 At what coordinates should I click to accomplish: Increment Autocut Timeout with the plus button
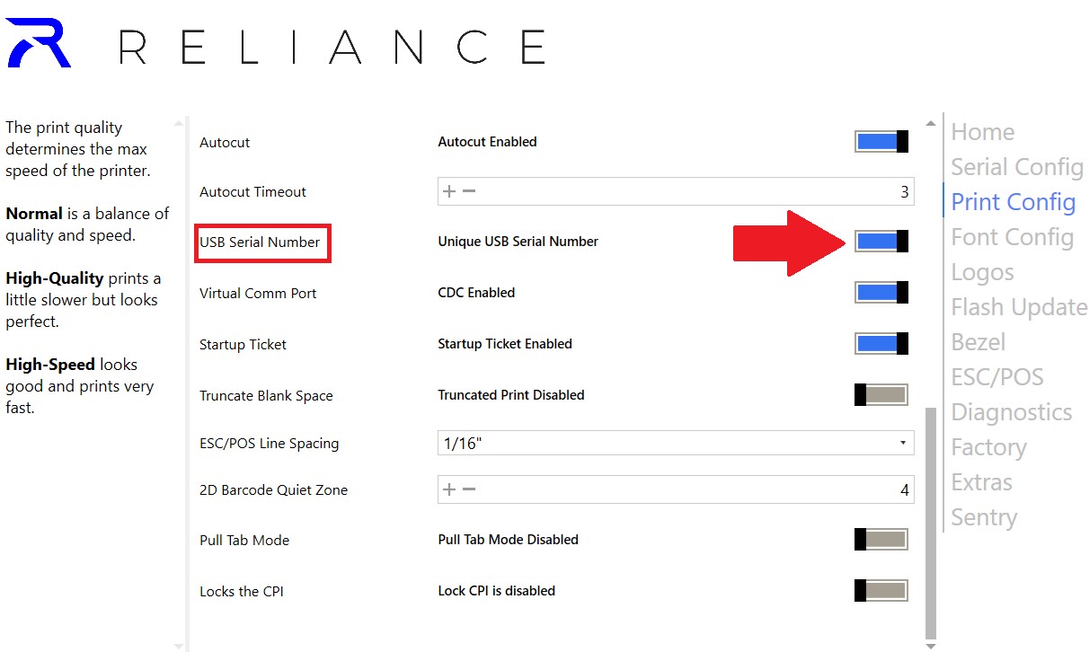point(447,190)
